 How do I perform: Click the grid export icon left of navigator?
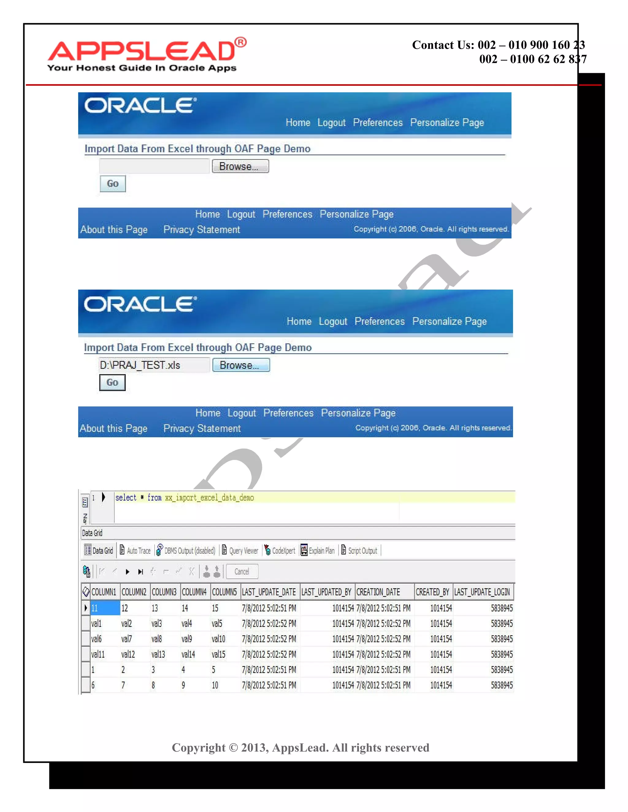coord(86,571)
